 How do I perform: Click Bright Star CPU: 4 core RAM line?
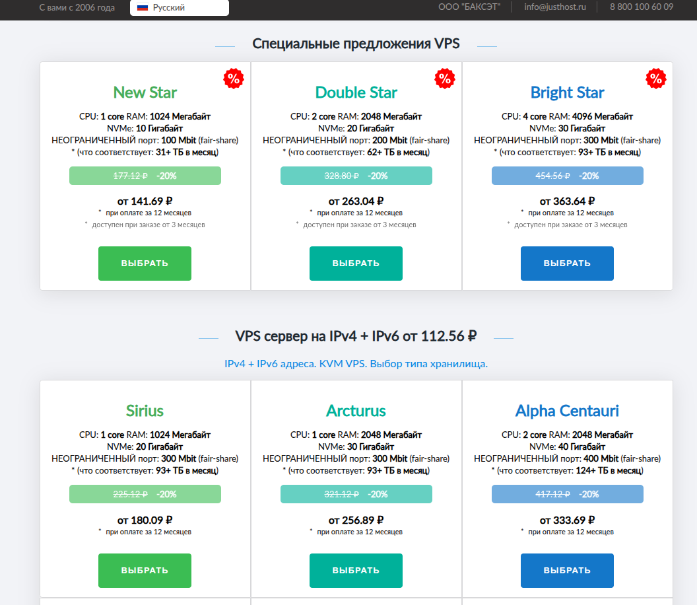[567, 116]
